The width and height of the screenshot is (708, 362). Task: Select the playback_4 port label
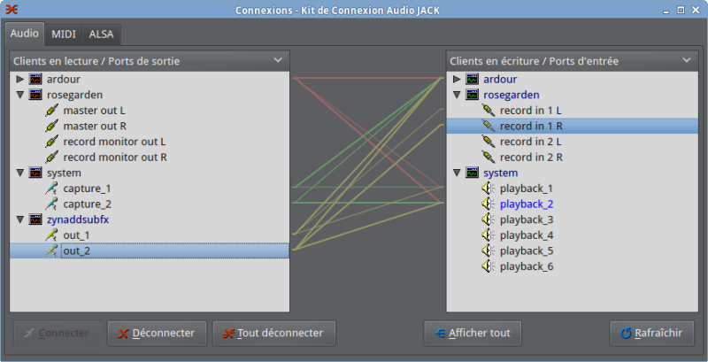527,235
